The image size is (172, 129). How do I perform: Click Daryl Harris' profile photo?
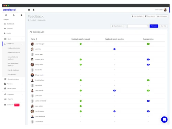32,65
